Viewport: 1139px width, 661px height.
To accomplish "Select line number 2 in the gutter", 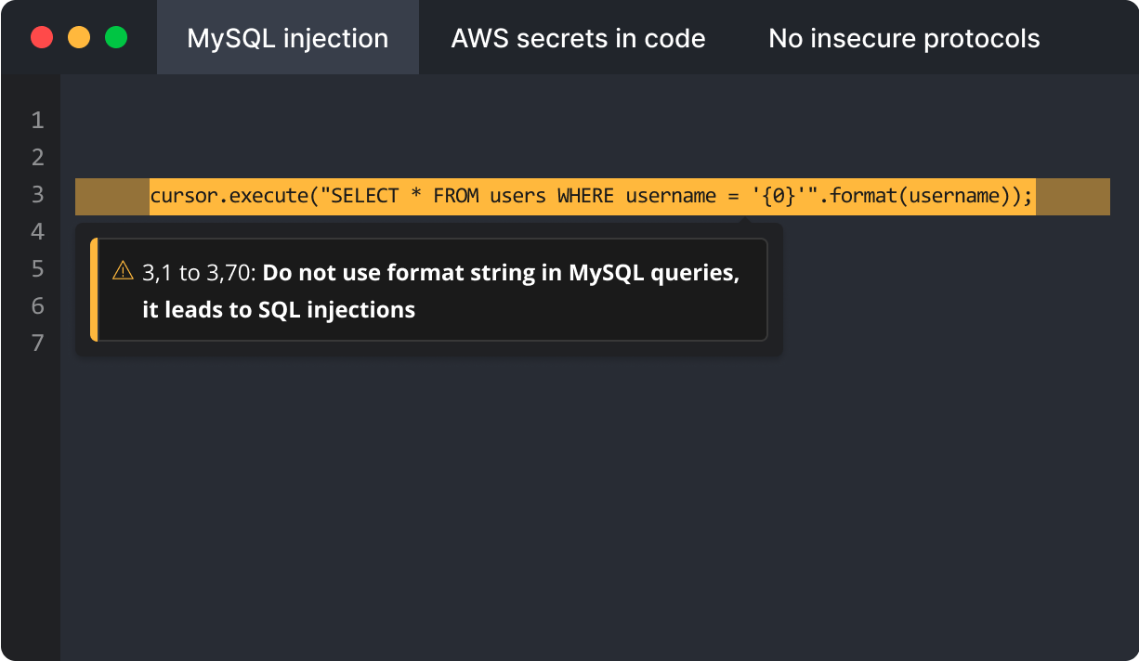I will (38, 158).
